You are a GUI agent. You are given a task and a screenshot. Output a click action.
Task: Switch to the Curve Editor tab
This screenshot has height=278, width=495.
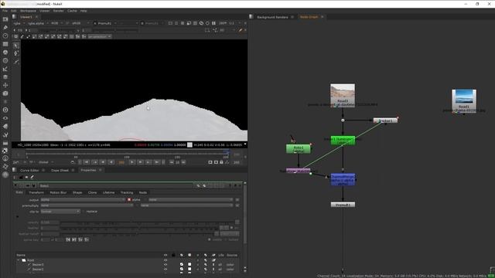pyautogui.click(x=29, y=170)
